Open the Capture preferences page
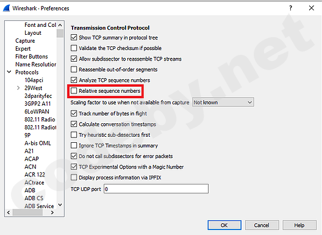Viewport: 322px width, 235px height. pos(25,41)
